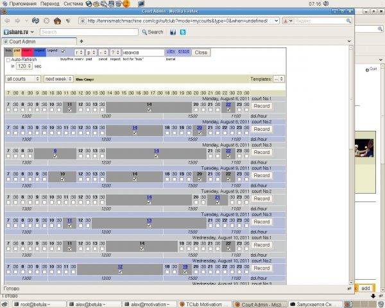Open the 'next week' dropdown
The width and height of the screenshot is (385, 308).
(x=58, y=79)
